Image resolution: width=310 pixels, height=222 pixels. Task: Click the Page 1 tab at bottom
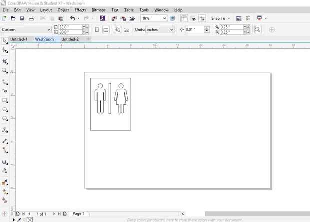(x=78, y=213)
